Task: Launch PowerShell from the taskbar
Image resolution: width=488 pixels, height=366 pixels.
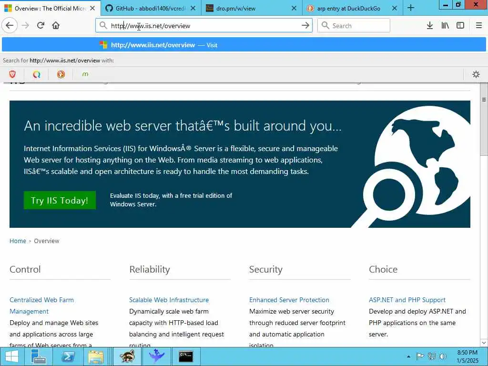Action: tap(67, 356)
